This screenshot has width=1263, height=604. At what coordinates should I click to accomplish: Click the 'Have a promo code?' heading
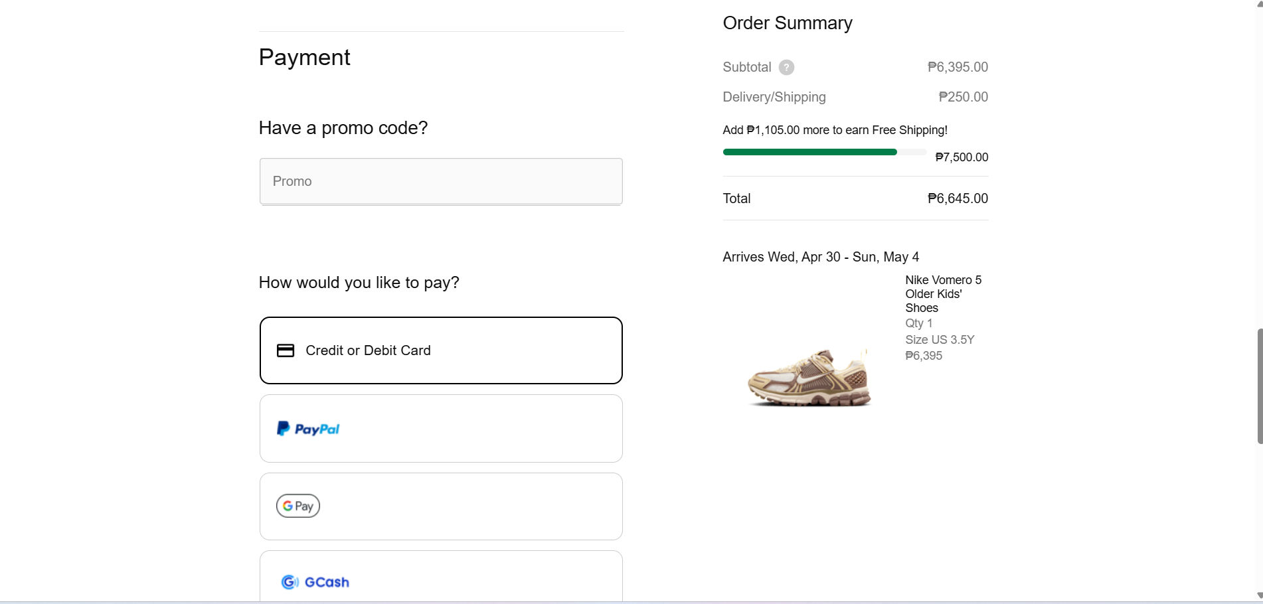coord(343,127)
